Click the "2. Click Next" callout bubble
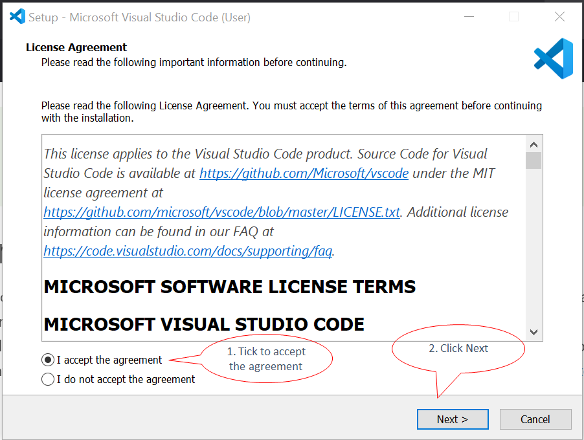584x440 pixels. (x=458, y=349)
